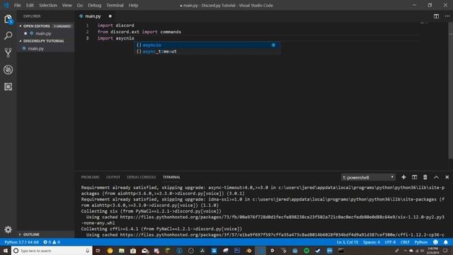Open the Go menu
Screen dimensions: 453x255
coord(80,5)
